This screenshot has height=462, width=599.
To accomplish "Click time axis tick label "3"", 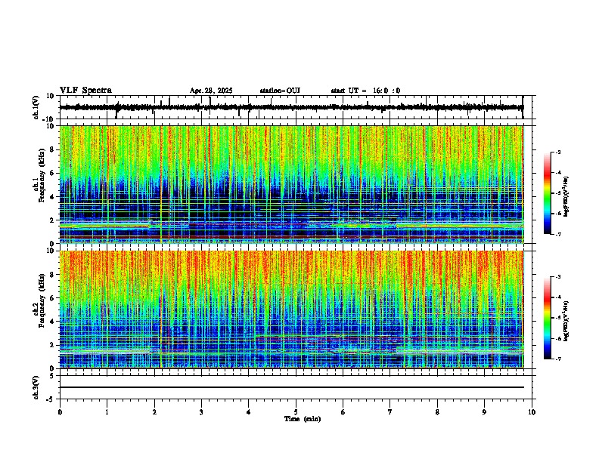I will click(x=201, y=412).
